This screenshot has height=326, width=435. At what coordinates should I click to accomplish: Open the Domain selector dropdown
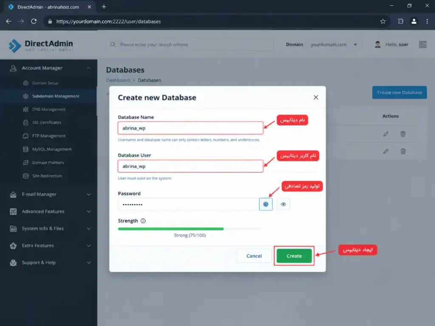334,44
